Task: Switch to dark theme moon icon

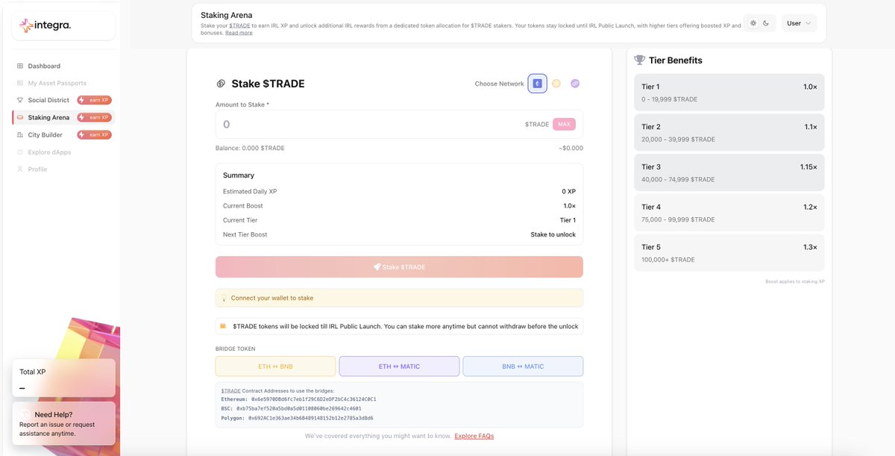Action: pyautogui.click(x=765, y=23)
